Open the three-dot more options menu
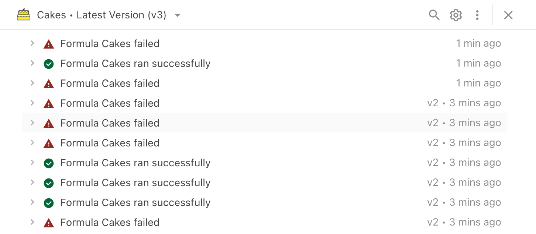536x234 pixels. (x=477, y=15)
